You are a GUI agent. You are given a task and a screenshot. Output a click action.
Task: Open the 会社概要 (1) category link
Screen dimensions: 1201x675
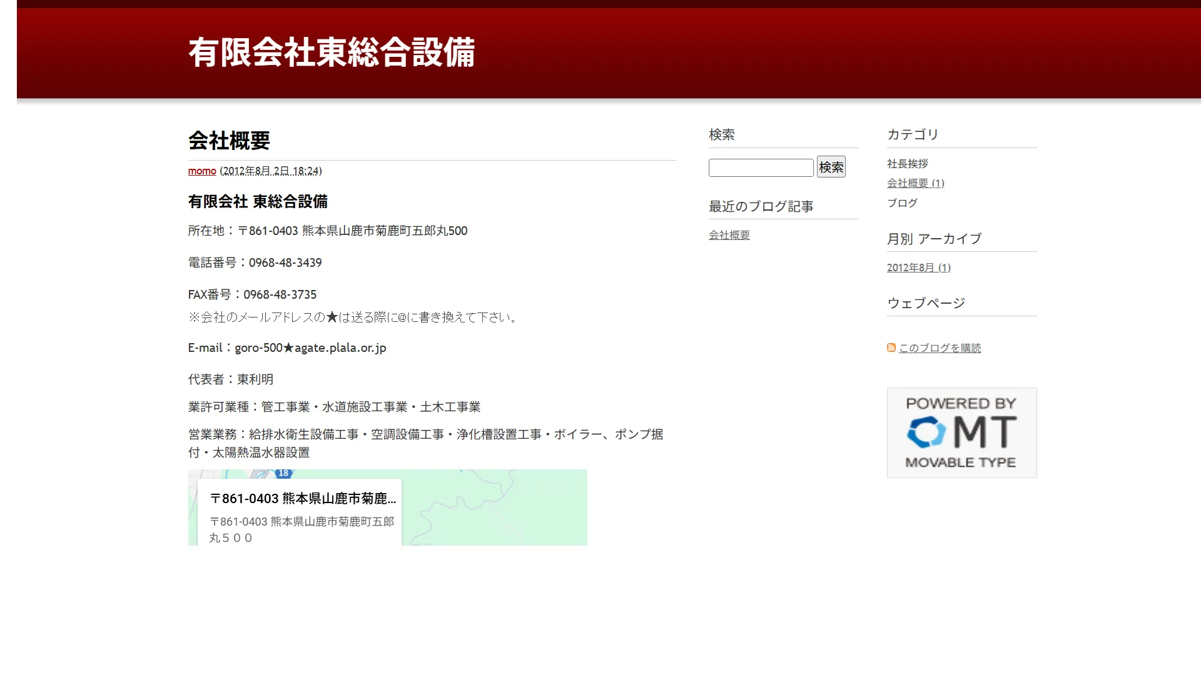(915, 183)
